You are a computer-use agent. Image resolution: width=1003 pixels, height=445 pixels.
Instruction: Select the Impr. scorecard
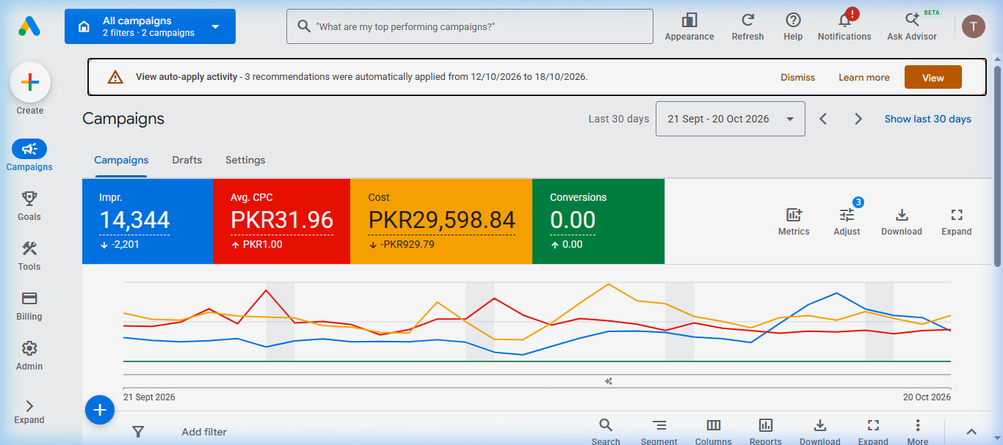(148, 221)
